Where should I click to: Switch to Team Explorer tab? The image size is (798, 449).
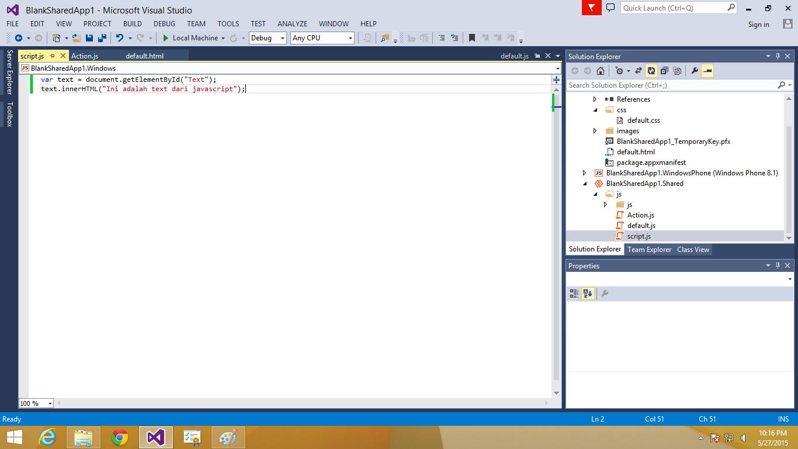point(649,250)
